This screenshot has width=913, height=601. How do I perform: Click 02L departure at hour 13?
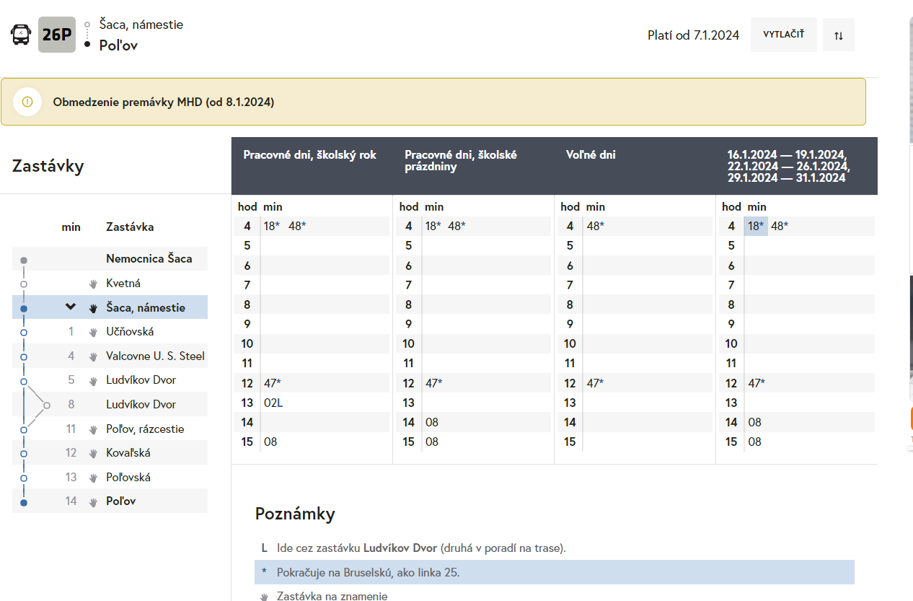pos(273,403)
